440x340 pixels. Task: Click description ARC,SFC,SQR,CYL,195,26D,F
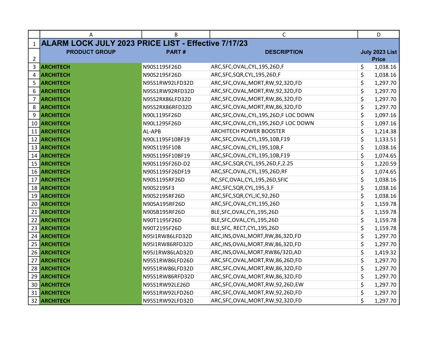[x=284, y=75]
